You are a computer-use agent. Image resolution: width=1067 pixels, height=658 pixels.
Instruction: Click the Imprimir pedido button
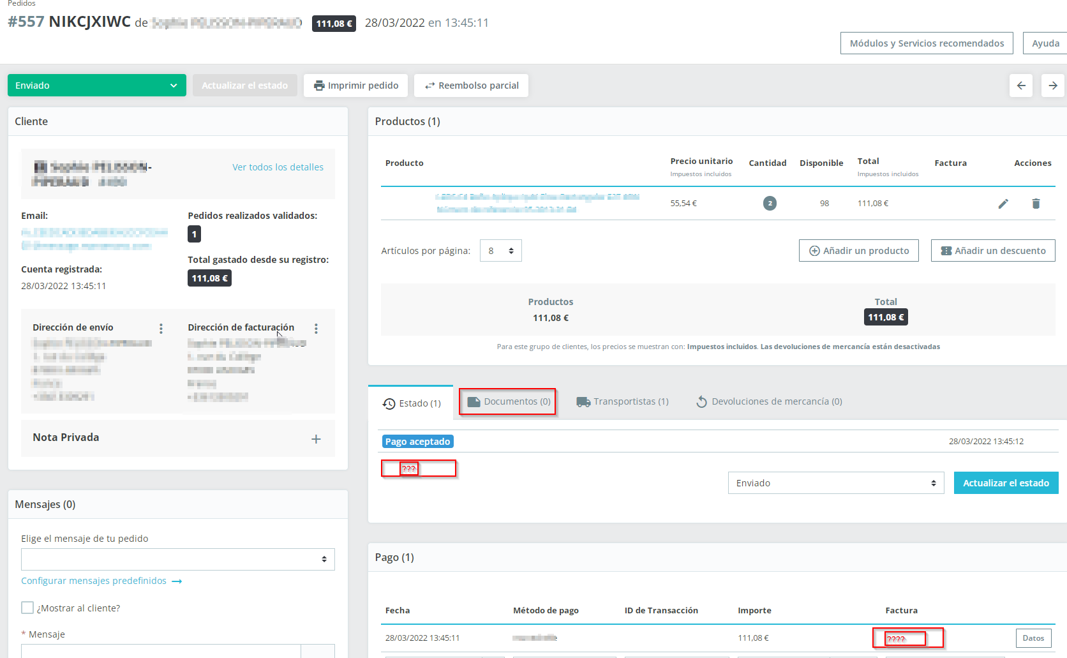pos(355,86)
